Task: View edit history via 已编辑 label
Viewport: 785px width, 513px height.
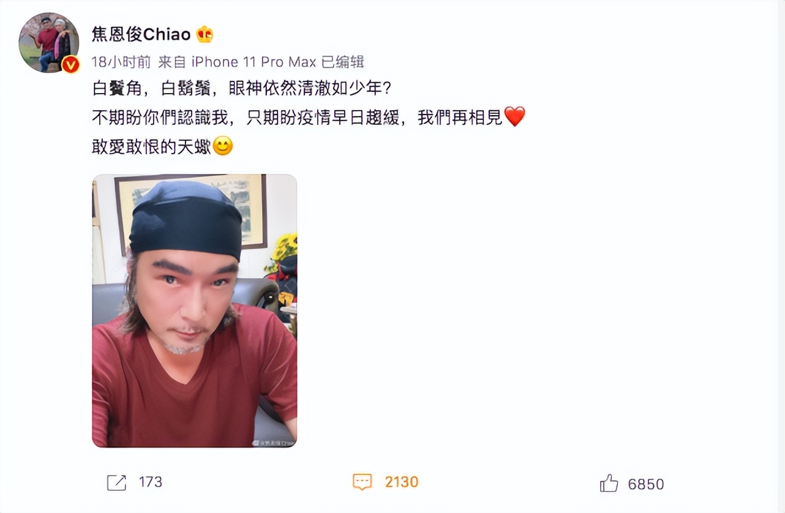Action: [x=342, y=62]
